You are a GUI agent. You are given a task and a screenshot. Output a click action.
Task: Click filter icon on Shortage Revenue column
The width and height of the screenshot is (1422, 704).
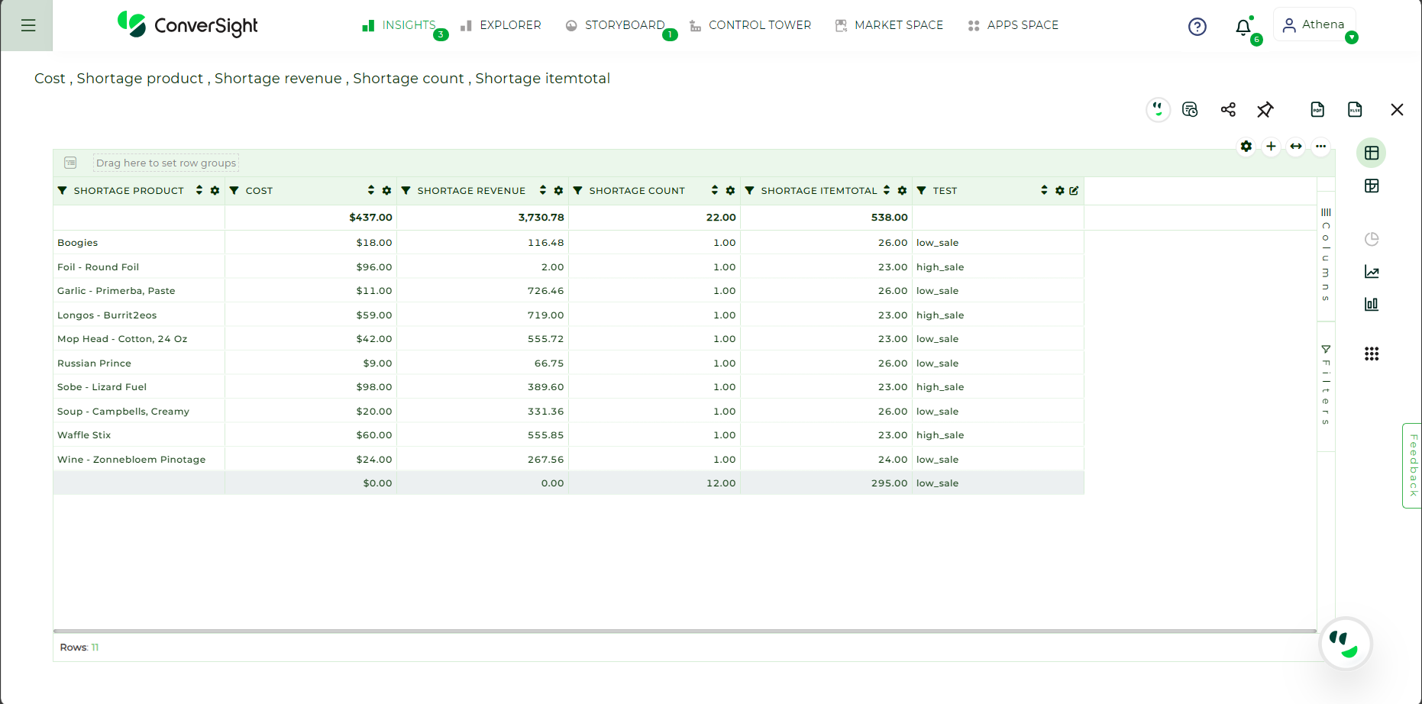pos(406,191)
